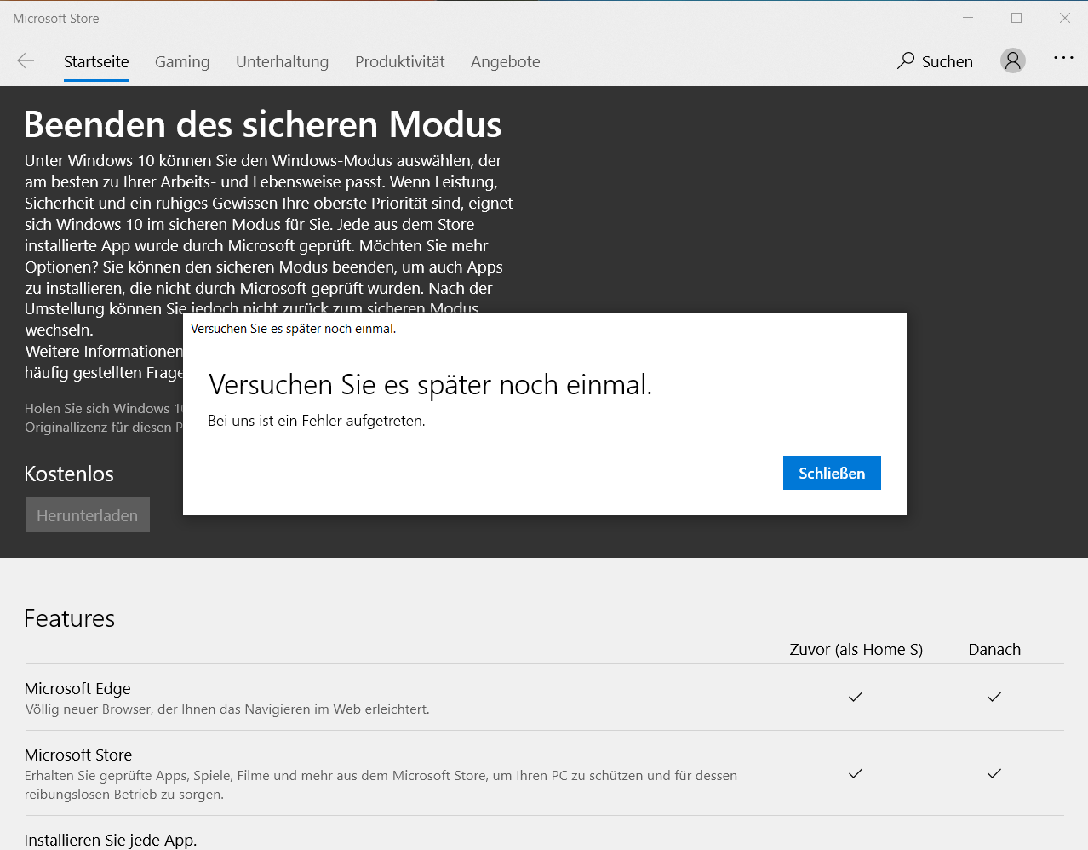Click the Microsoft Edge Danach checkmark

pyautogui.click(x=994, y=697)
